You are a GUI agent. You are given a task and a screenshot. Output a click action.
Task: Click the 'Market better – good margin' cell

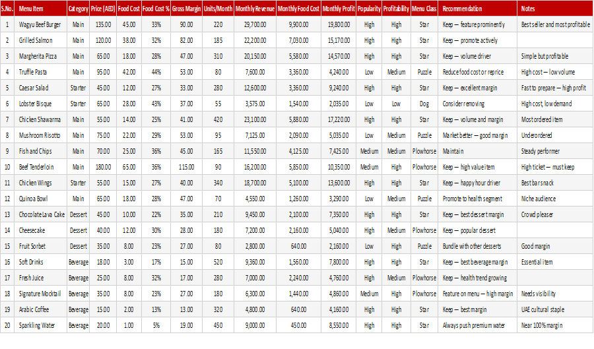[477, 135]
